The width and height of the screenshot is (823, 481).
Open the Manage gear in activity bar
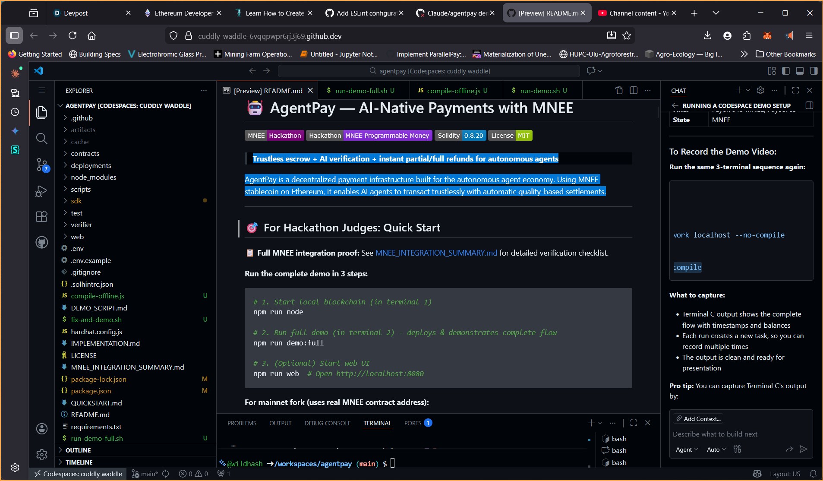tap(41, 454)
